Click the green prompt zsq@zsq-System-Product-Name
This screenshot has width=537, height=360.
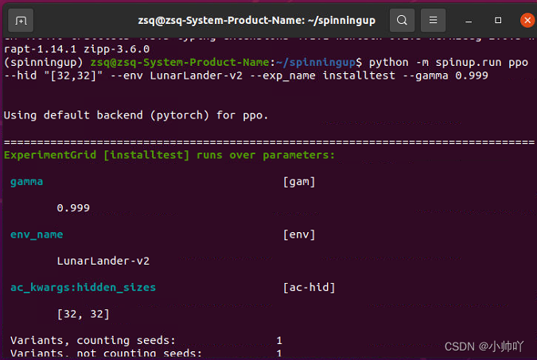click(180, 62)
